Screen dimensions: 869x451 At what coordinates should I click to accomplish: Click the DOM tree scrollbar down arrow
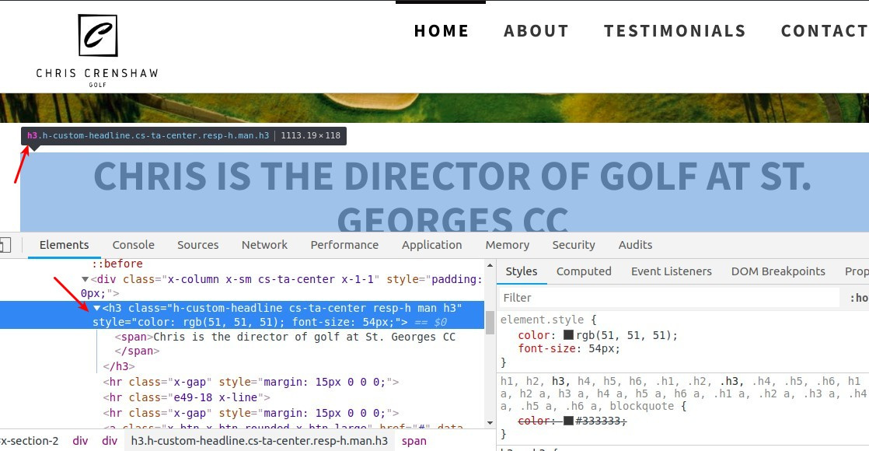490,423
